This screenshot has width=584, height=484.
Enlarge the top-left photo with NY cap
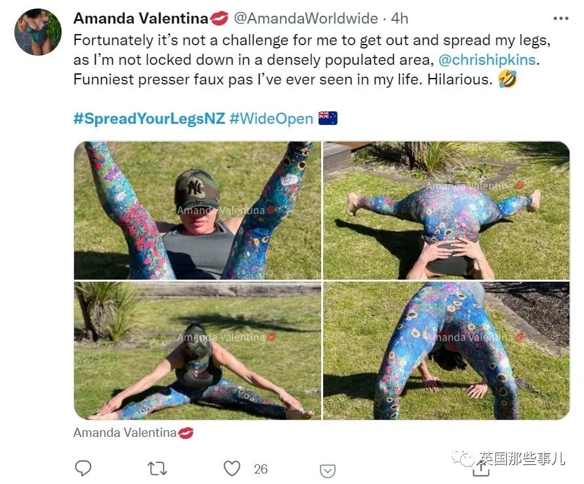(197, 211)
